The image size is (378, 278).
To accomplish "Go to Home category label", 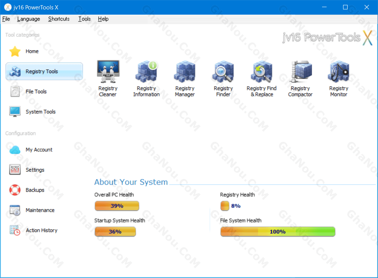I will (32, 51).
